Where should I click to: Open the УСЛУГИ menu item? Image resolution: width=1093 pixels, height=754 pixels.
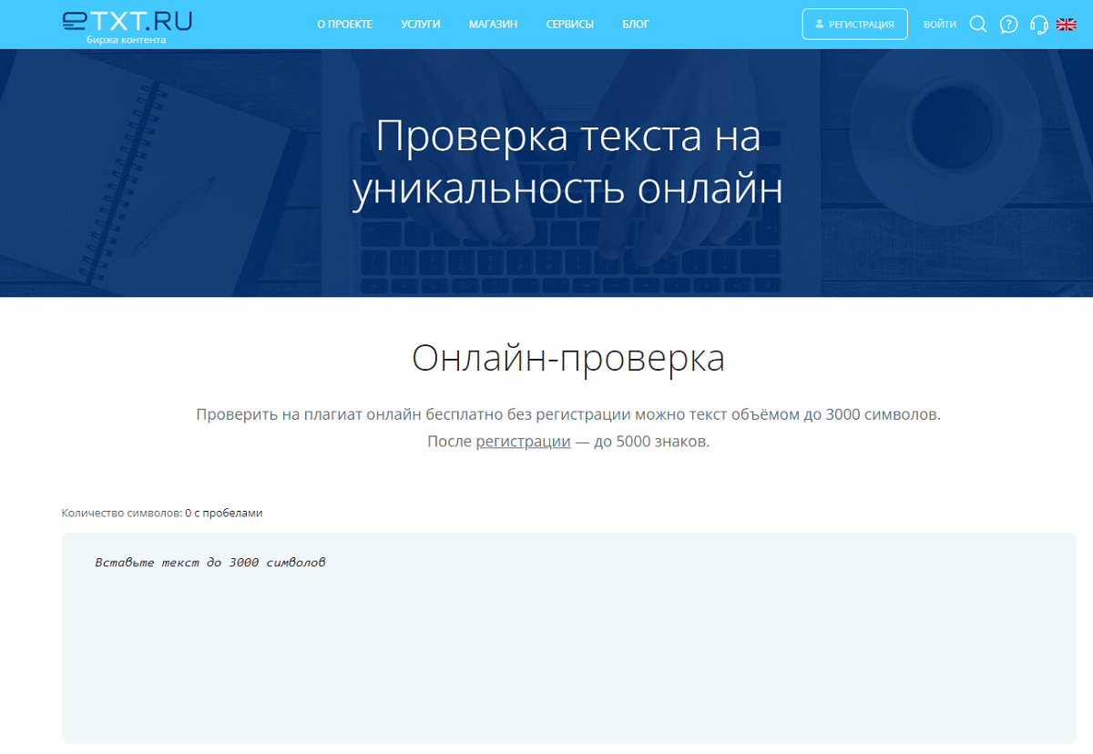(x=420, y=25)
